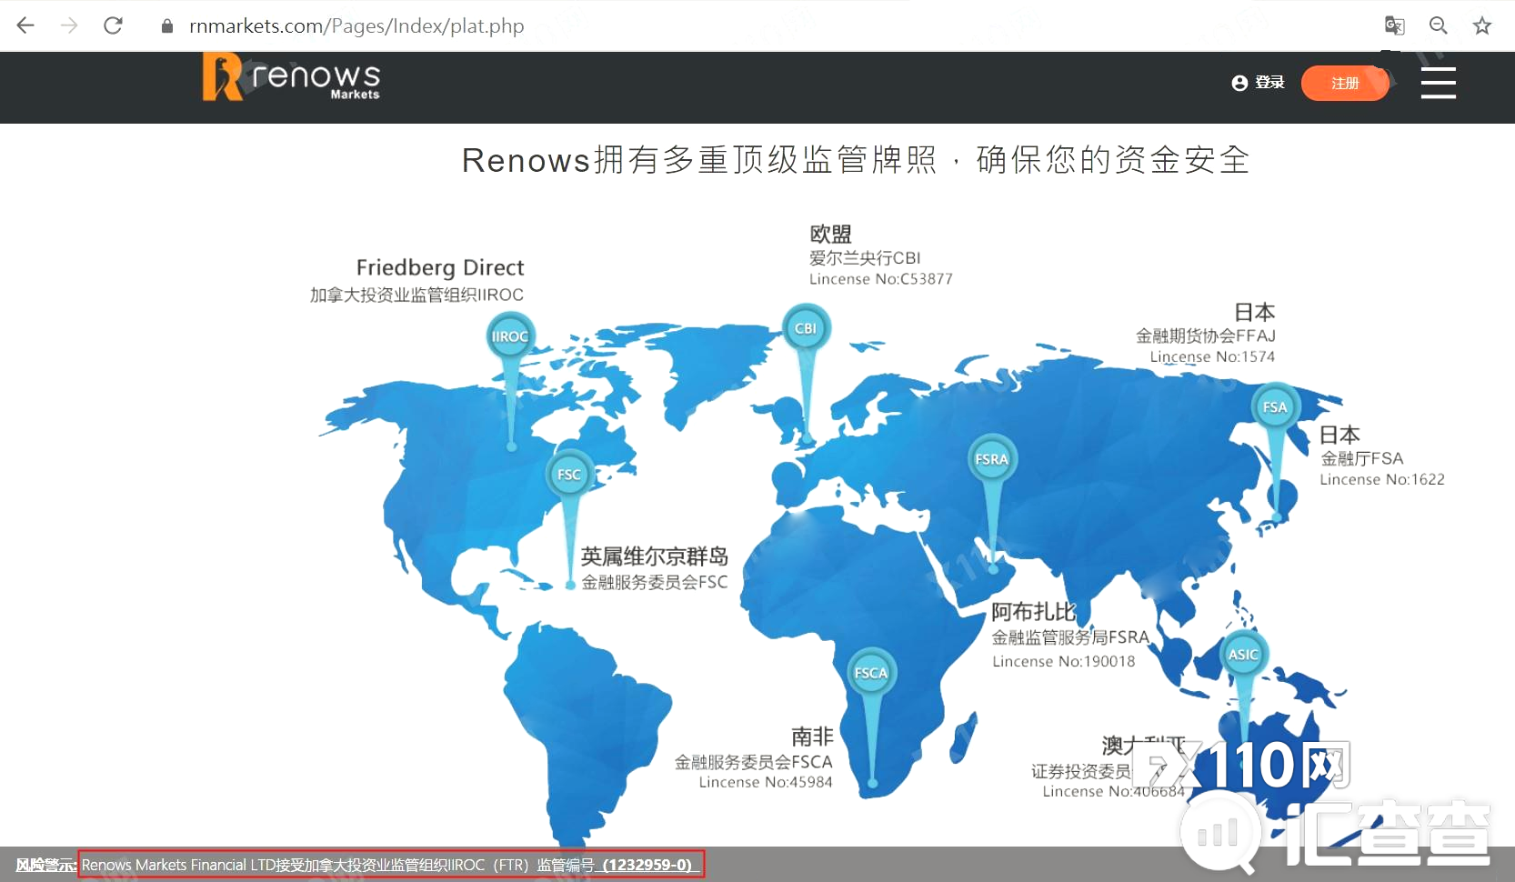The height and width of the screenshot is (882, 1515).
Task: Bookmark the page with the star icon
Action: [1481, 25]
